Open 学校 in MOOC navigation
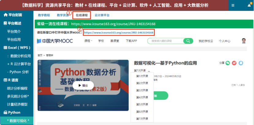254x125 pixels. 101,41
